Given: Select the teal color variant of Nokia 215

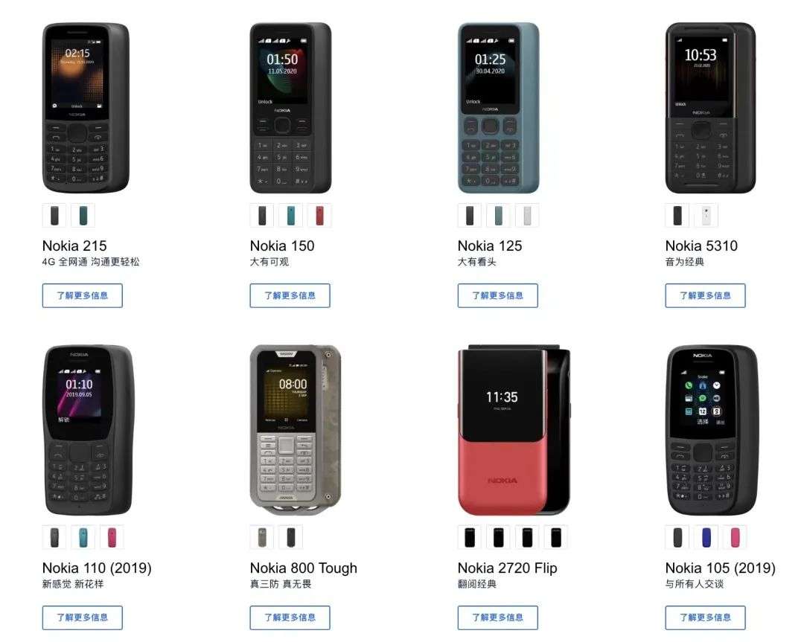Looking at the screenshot, I should (x=83, y=215).
